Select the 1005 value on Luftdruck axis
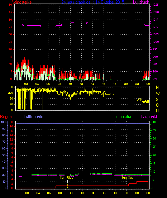The height and width of the screenshot is (198, 167). [156, 34]
